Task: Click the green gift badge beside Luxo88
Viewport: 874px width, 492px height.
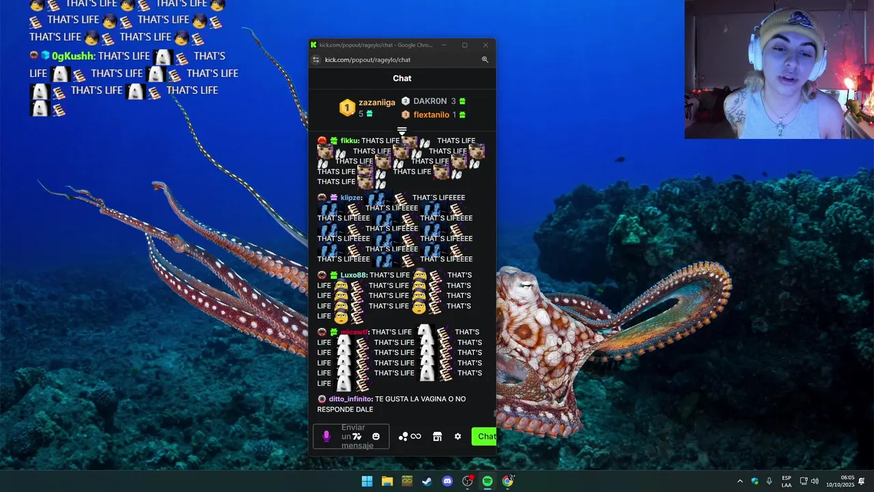Action: coord(334,275)
